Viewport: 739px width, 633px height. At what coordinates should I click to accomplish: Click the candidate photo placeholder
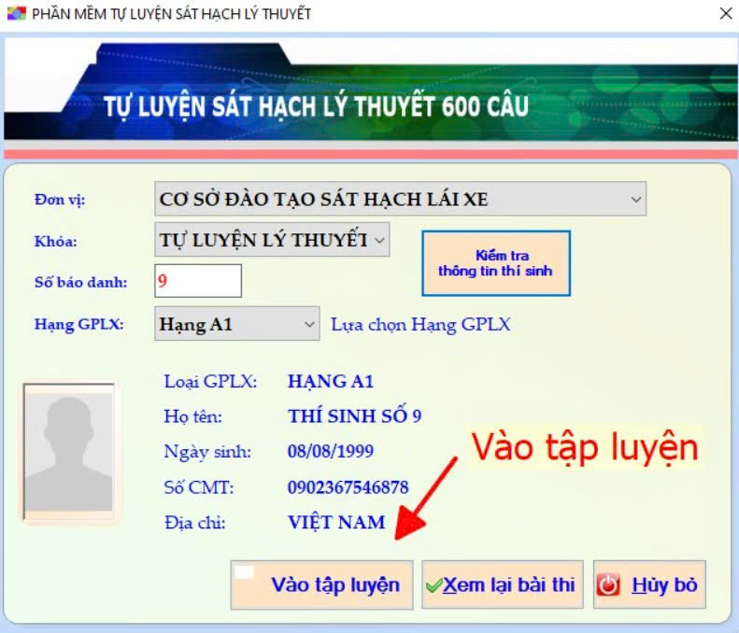69,452
